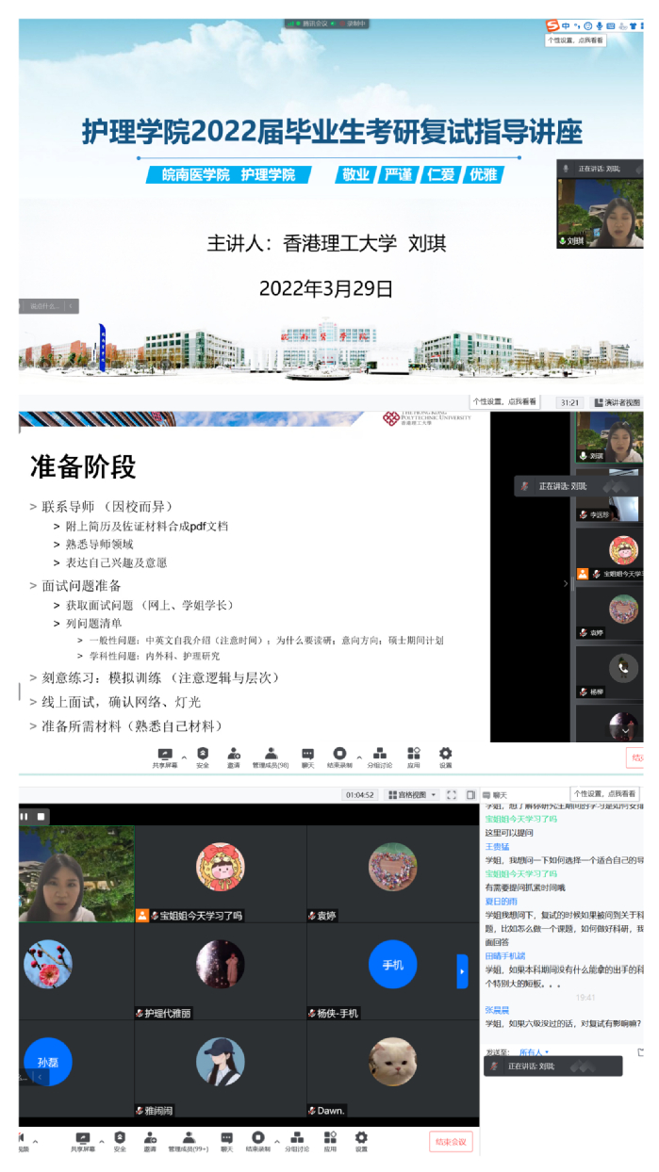Open 设置 gear in 管理成员(99+) toolbar
Image resolution: width=659 pixels, height=1172 pixels.
tap(361, 1142)
